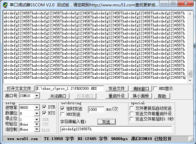Image resolution: width=196 pixels, height=144 pixels.
Task: Disable the timed send 定时发送 checkbox
Action: [62, 109]
